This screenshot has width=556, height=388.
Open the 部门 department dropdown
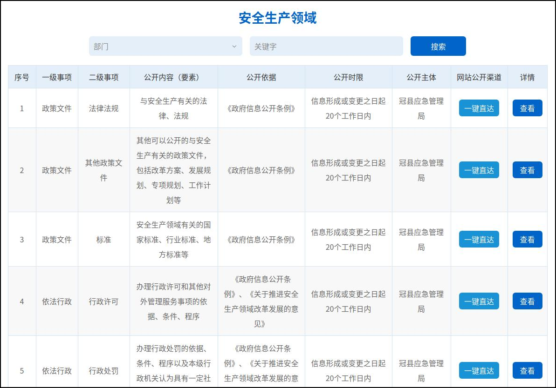(x=165, y=46)
